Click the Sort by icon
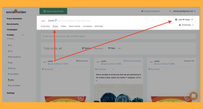Screen dimensions: 203x109 click(x=83, y=48)
